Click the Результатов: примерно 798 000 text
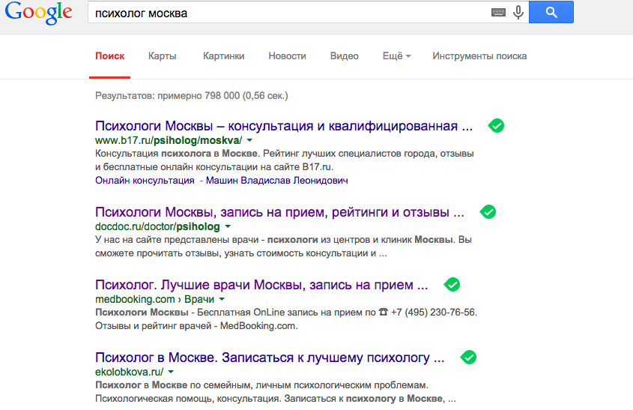 pyautogui.click(x=192, y=96)
